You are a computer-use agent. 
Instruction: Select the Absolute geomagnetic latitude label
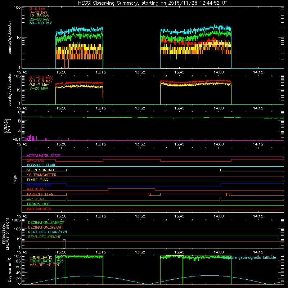pos(248,258)
